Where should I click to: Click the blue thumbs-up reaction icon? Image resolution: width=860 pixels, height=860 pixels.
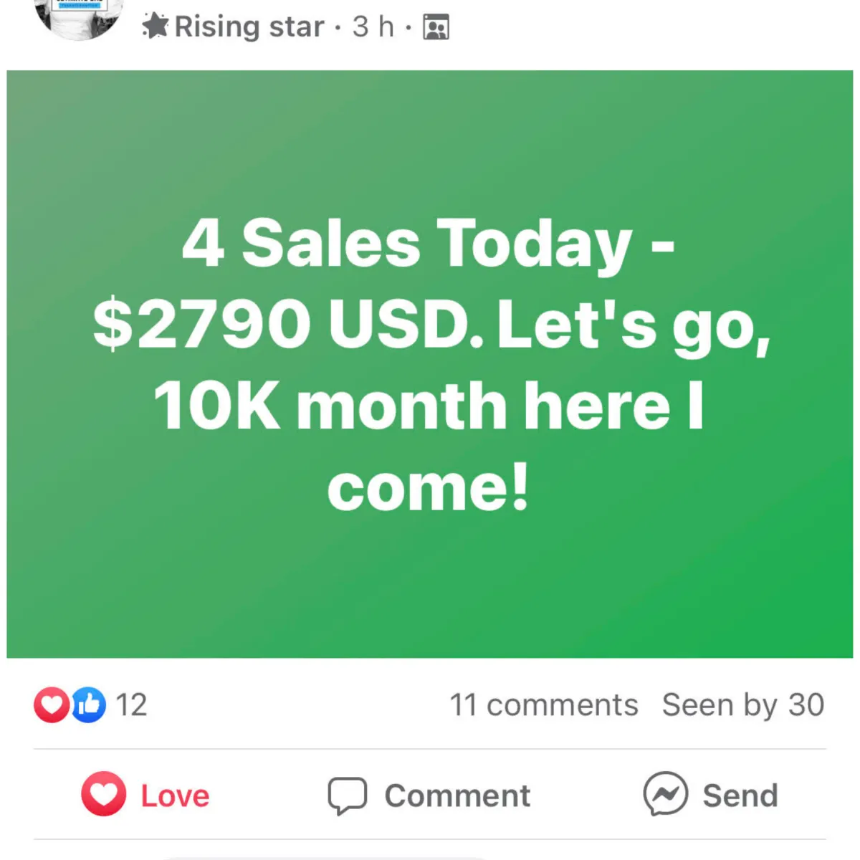pyautogui.click(x=88, y=704)
